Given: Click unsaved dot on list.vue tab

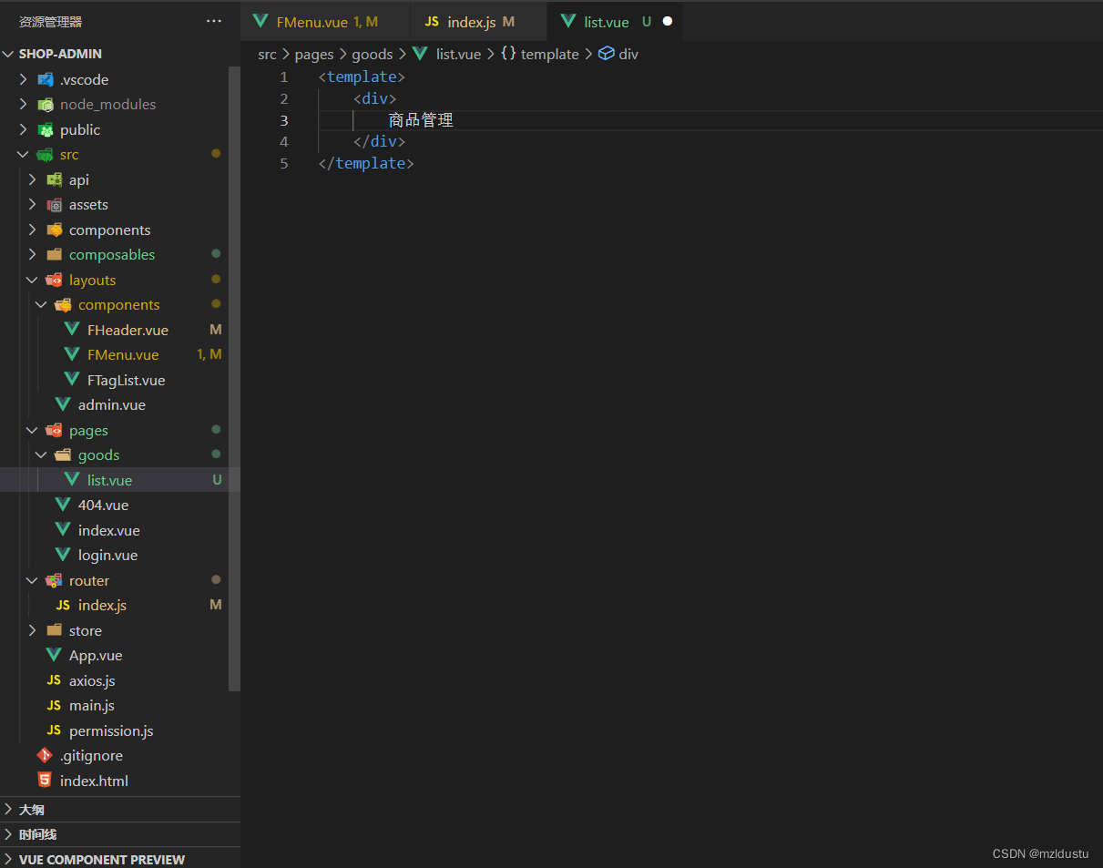Looking at the screenshot, I should coord(668,21).
